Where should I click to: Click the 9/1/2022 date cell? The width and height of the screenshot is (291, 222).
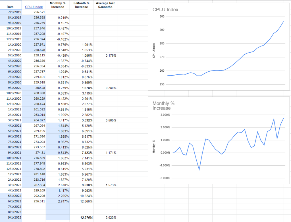click(11, 218)
